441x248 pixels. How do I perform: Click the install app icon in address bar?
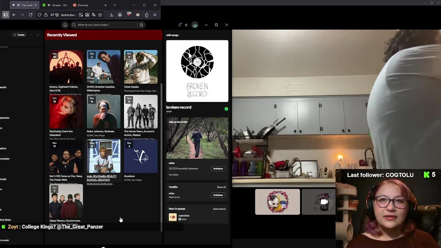pyautogui.click(x=87, y=15)
